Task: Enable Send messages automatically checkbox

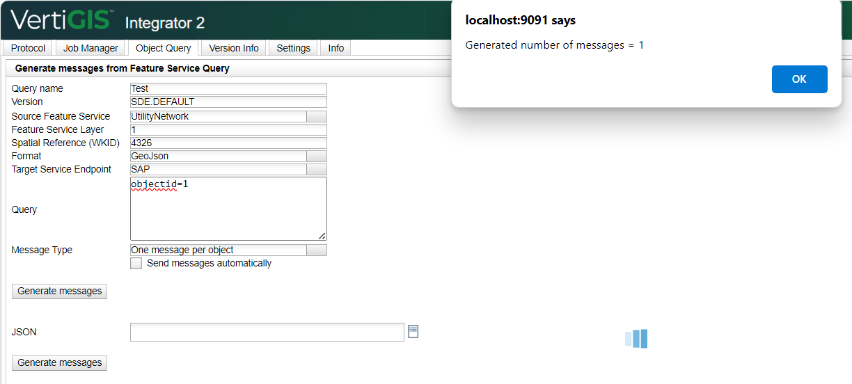Action: pyautogui.click(x=136, y=264)
